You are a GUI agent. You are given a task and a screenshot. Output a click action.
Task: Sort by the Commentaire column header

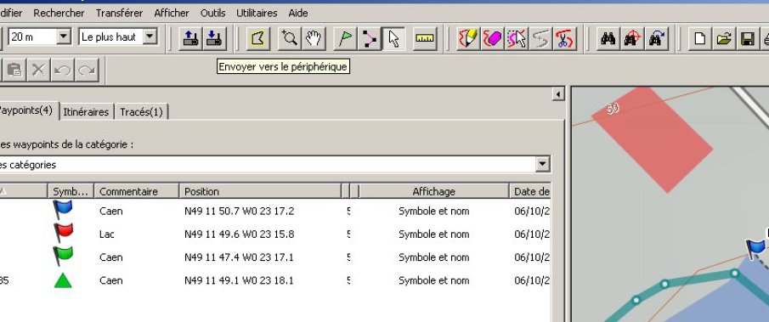pyautogui.click(x=136, y=191)
